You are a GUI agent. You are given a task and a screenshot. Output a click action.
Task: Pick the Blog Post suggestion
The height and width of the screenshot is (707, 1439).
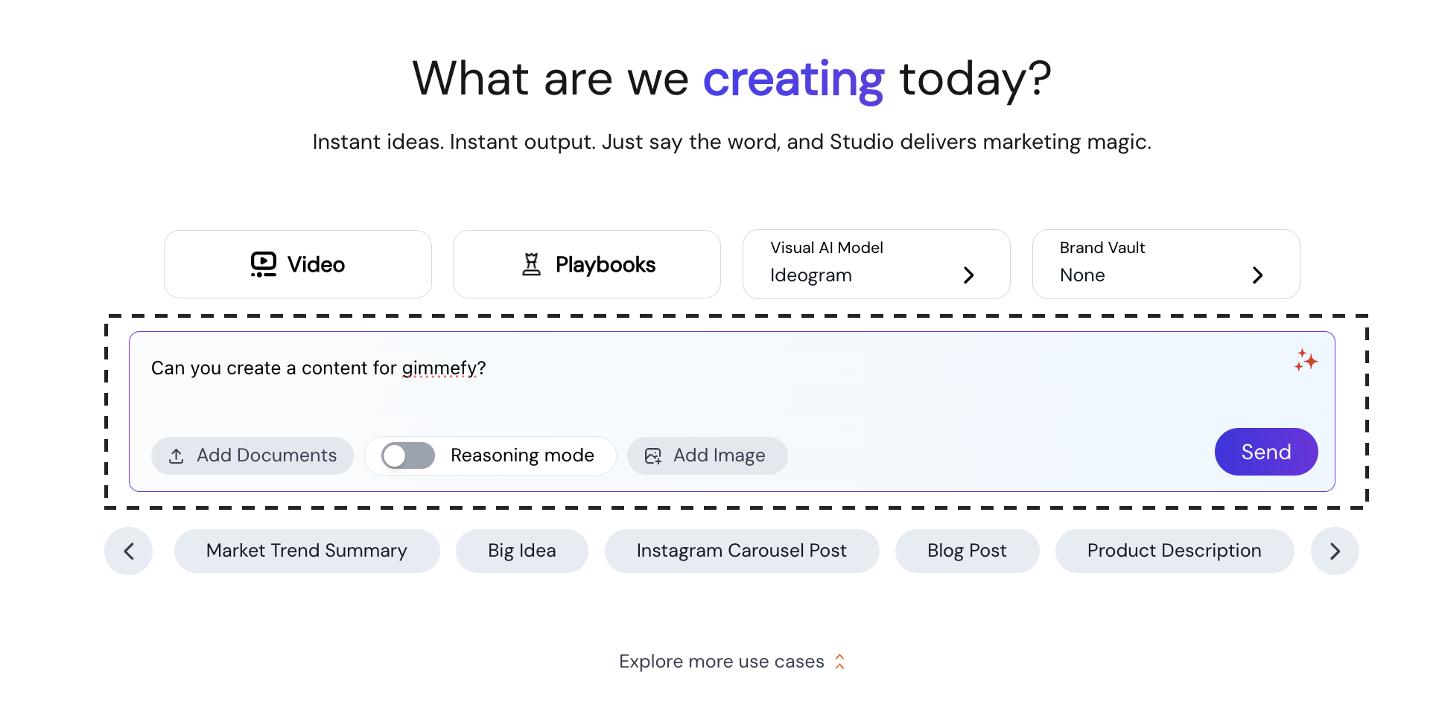[x=966, y=551]
